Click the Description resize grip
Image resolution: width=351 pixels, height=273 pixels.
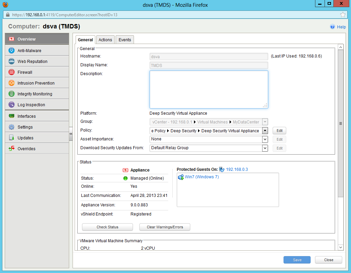coord(265,106)
